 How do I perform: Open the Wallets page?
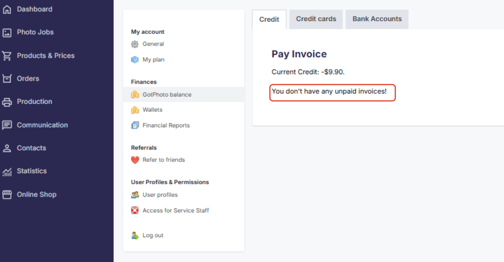click(153, 110)
